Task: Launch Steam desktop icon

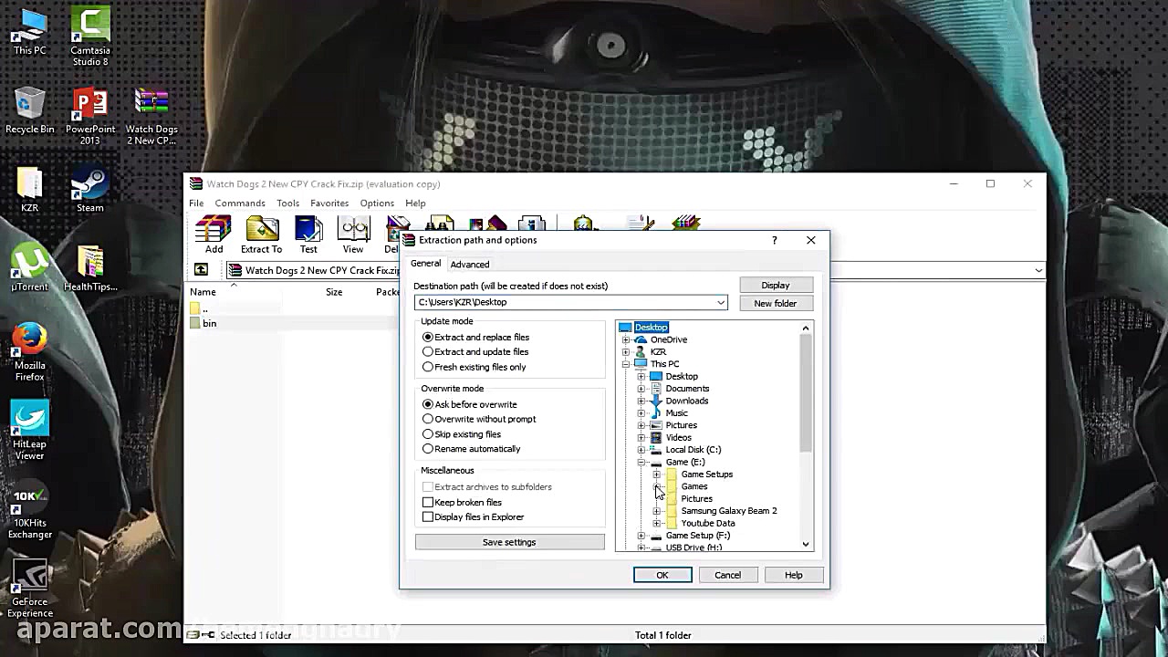Action: (90, 190)
